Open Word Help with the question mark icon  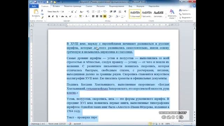tap(194, 6)
